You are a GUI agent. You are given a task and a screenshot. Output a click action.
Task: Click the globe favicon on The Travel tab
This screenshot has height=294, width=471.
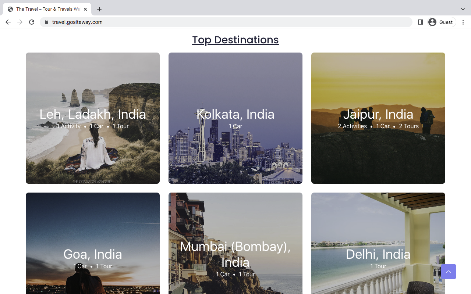tap(10, 9)
